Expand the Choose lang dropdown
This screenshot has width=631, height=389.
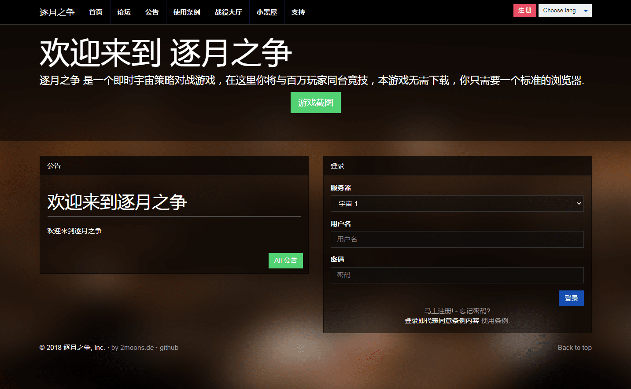pyautogui.click(x=565, y=11)
